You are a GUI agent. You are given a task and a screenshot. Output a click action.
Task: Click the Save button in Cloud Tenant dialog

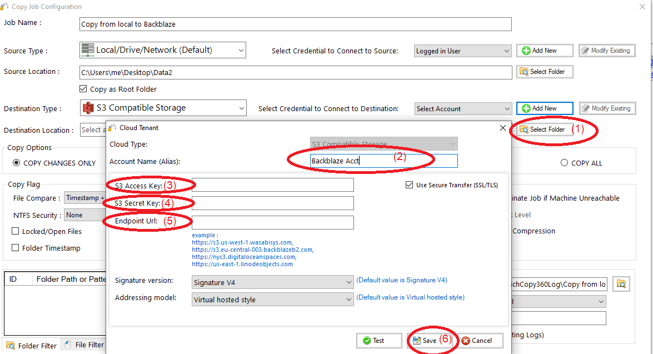[425, 341]
